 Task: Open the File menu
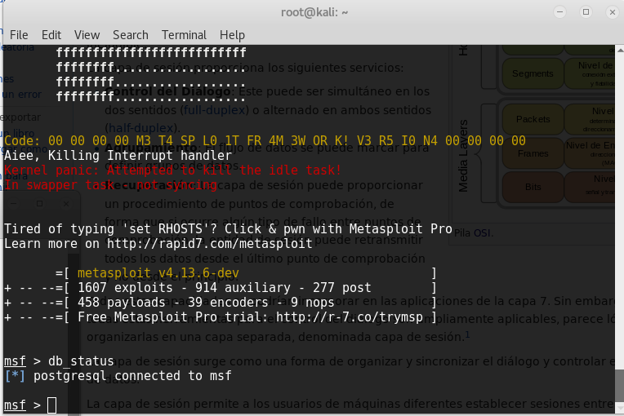pos(18,35)
